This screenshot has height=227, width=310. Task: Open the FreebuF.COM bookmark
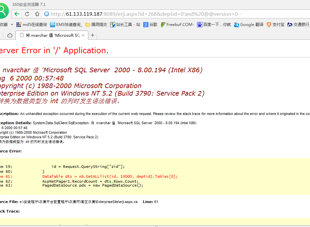pos(177,25)
